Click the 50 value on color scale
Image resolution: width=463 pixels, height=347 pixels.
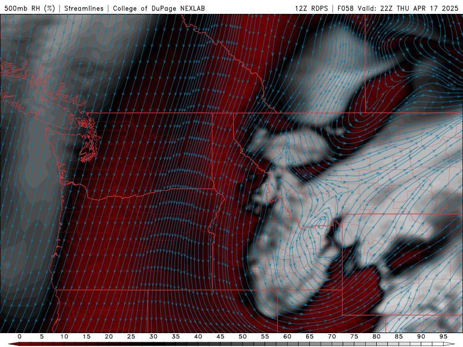click(x=242, y=337)
